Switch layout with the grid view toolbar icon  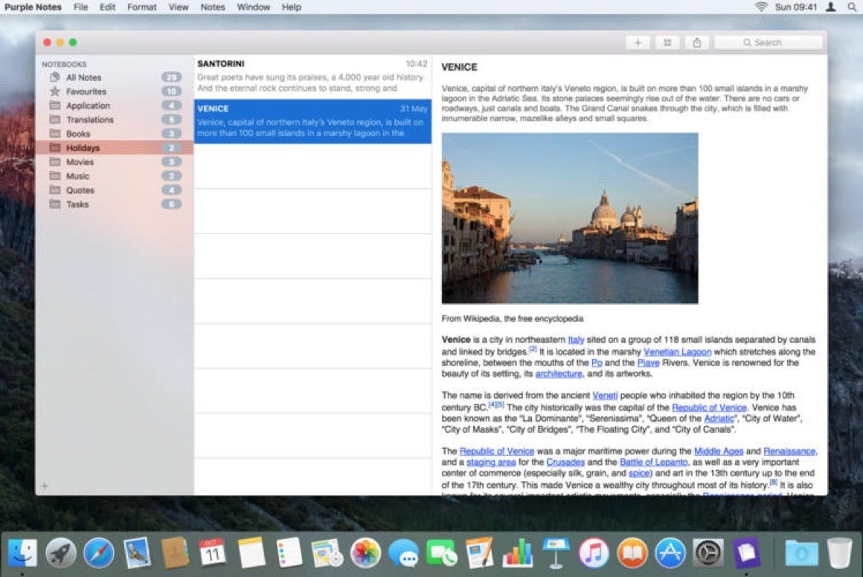click(667, 42)
